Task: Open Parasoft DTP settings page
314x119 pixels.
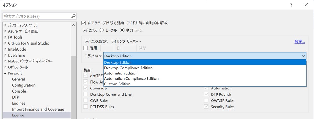Action: point(15,97)
